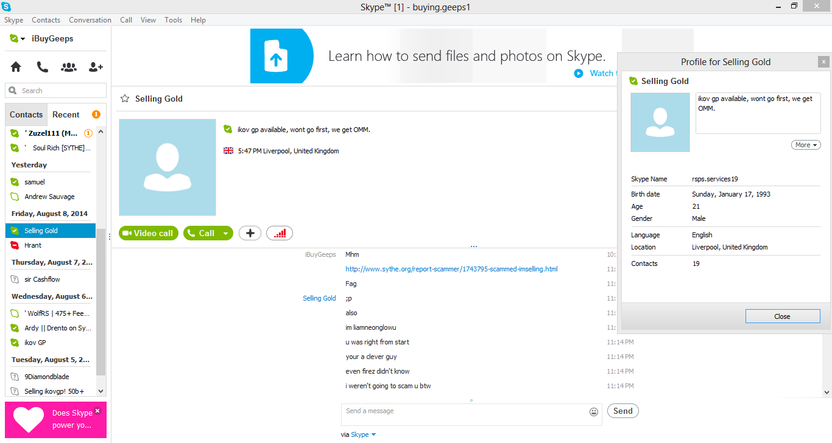
Task: Click the Selling Gold sender name link
Action: pos(320,298)
